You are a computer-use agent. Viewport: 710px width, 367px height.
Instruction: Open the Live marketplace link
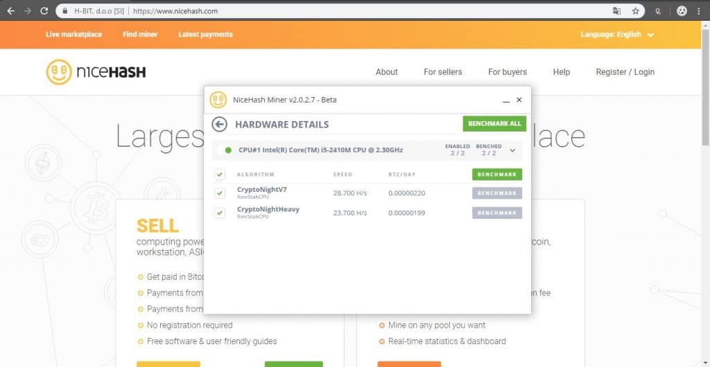tap(73, 35)
